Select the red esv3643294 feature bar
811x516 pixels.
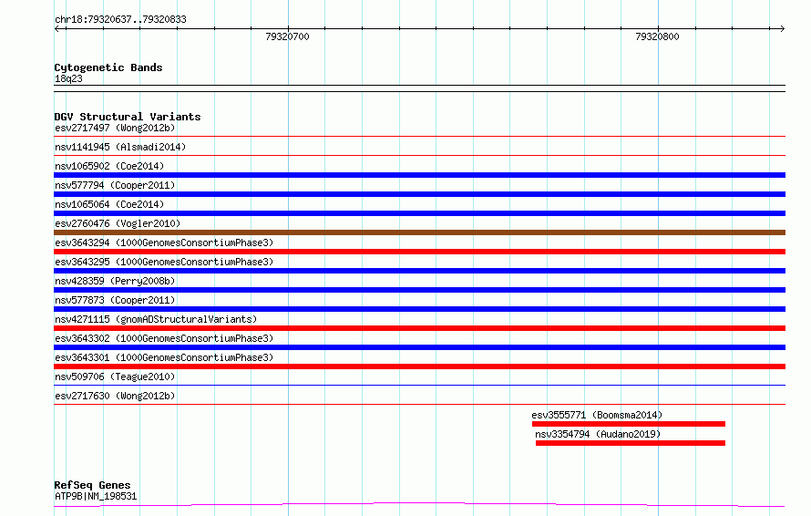point(419,252)
